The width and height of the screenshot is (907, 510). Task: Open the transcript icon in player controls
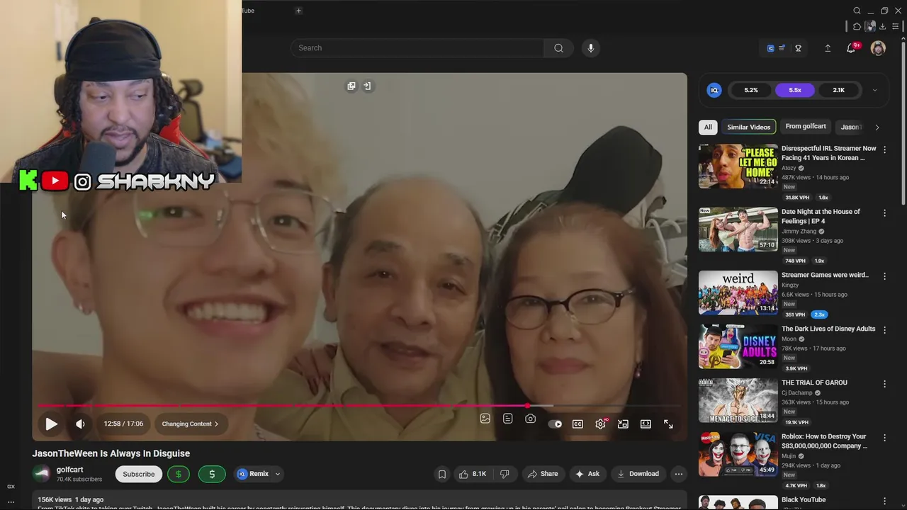click(507, 419)
